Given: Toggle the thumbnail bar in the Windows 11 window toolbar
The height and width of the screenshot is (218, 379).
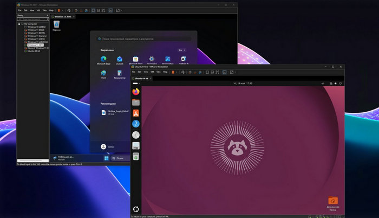Looking at the screenshot, I should pos(99,10).
